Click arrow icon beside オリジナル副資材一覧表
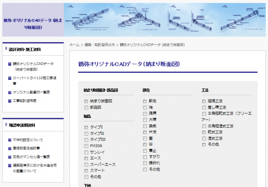The image size is (268, 187). pos(10,92)
